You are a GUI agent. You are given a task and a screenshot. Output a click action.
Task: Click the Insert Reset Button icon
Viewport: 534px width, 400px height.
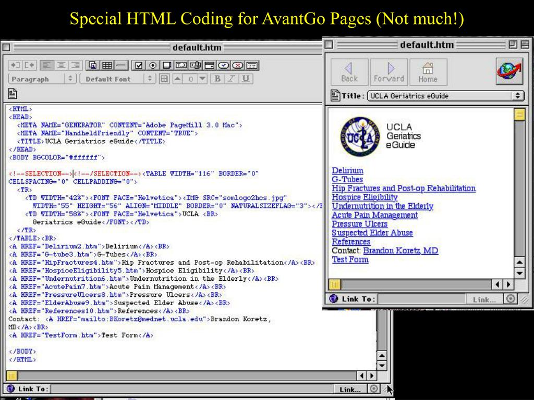pos(238,65)
